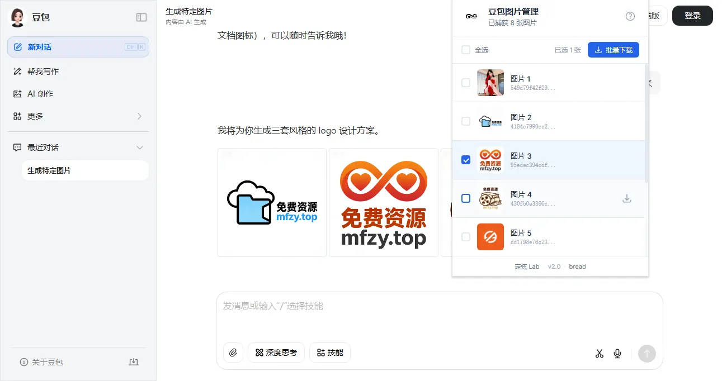Collapse the 最近对话 section
722x381 pixels.
point(140,147)
